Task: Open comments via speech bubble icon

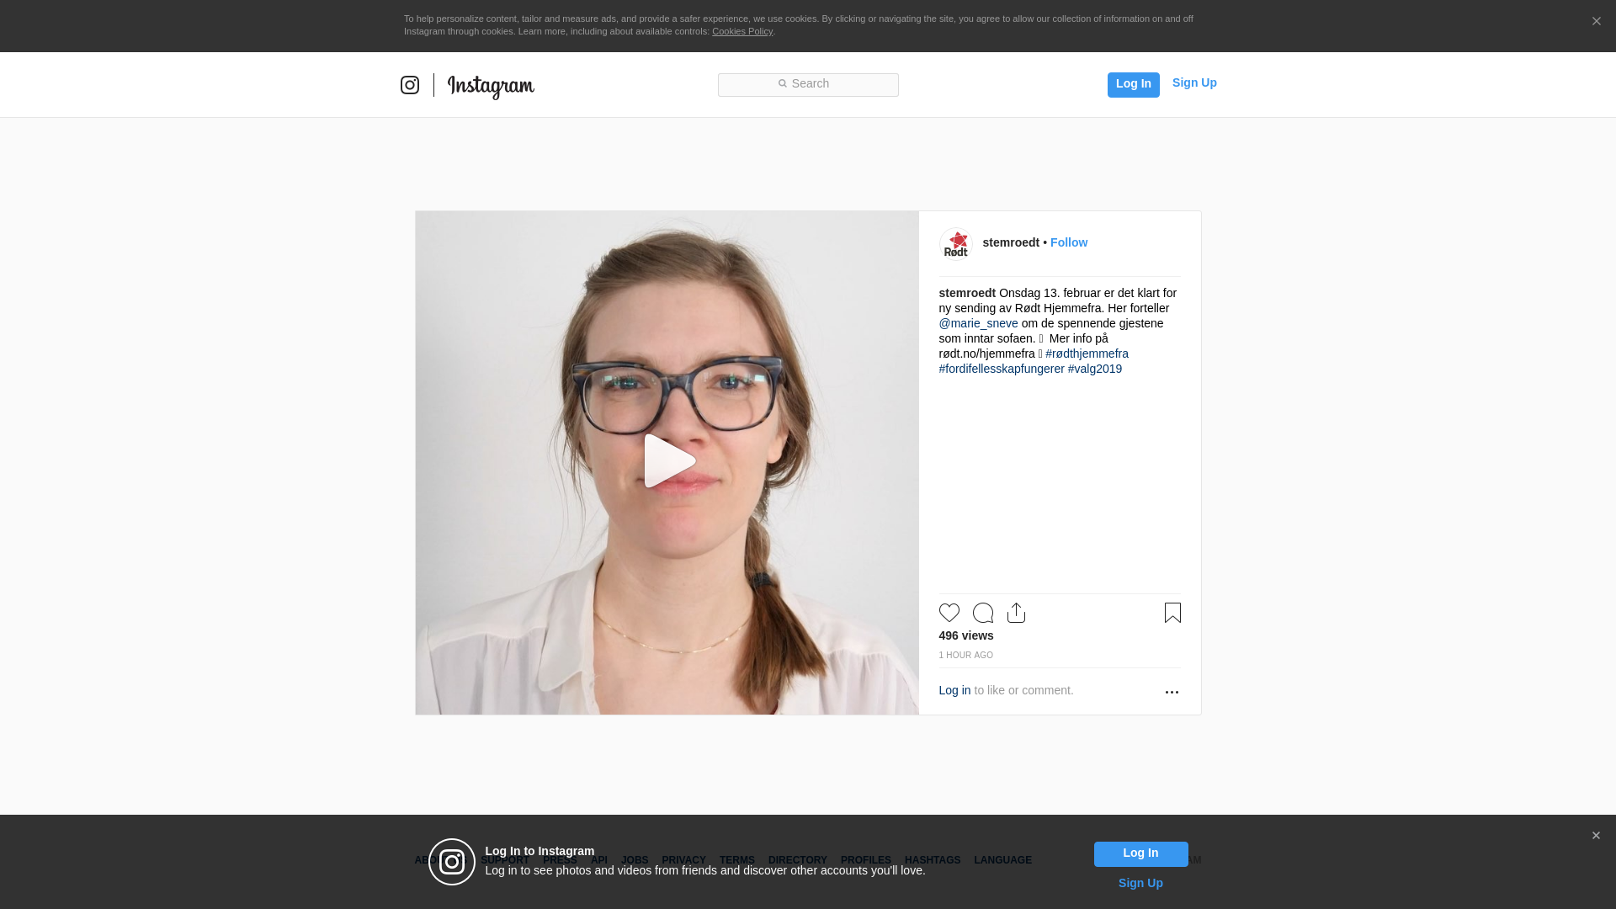Action: click(x=982, y=613)
